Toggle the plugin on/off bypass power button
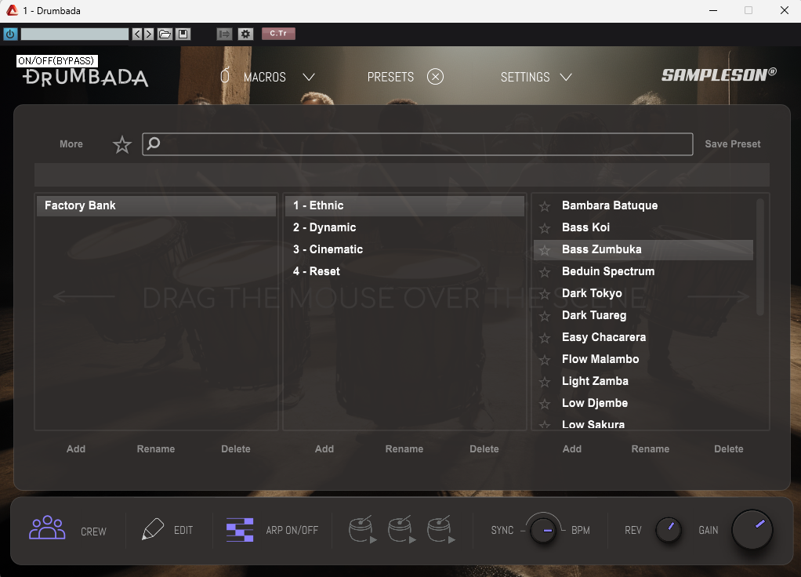Screen dimensions: 801x577 [x=10, y=34]
